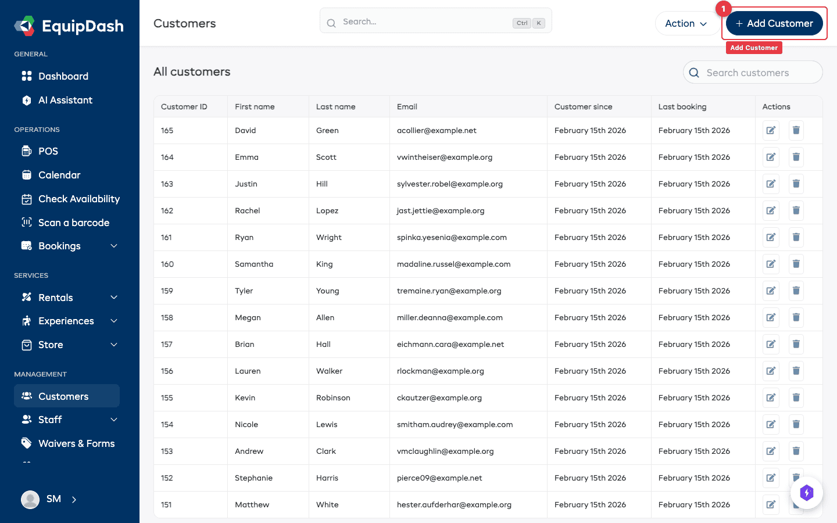837x523 pixels.
Task: Sort by Customer since column header
Action: [x=583, y=107]
